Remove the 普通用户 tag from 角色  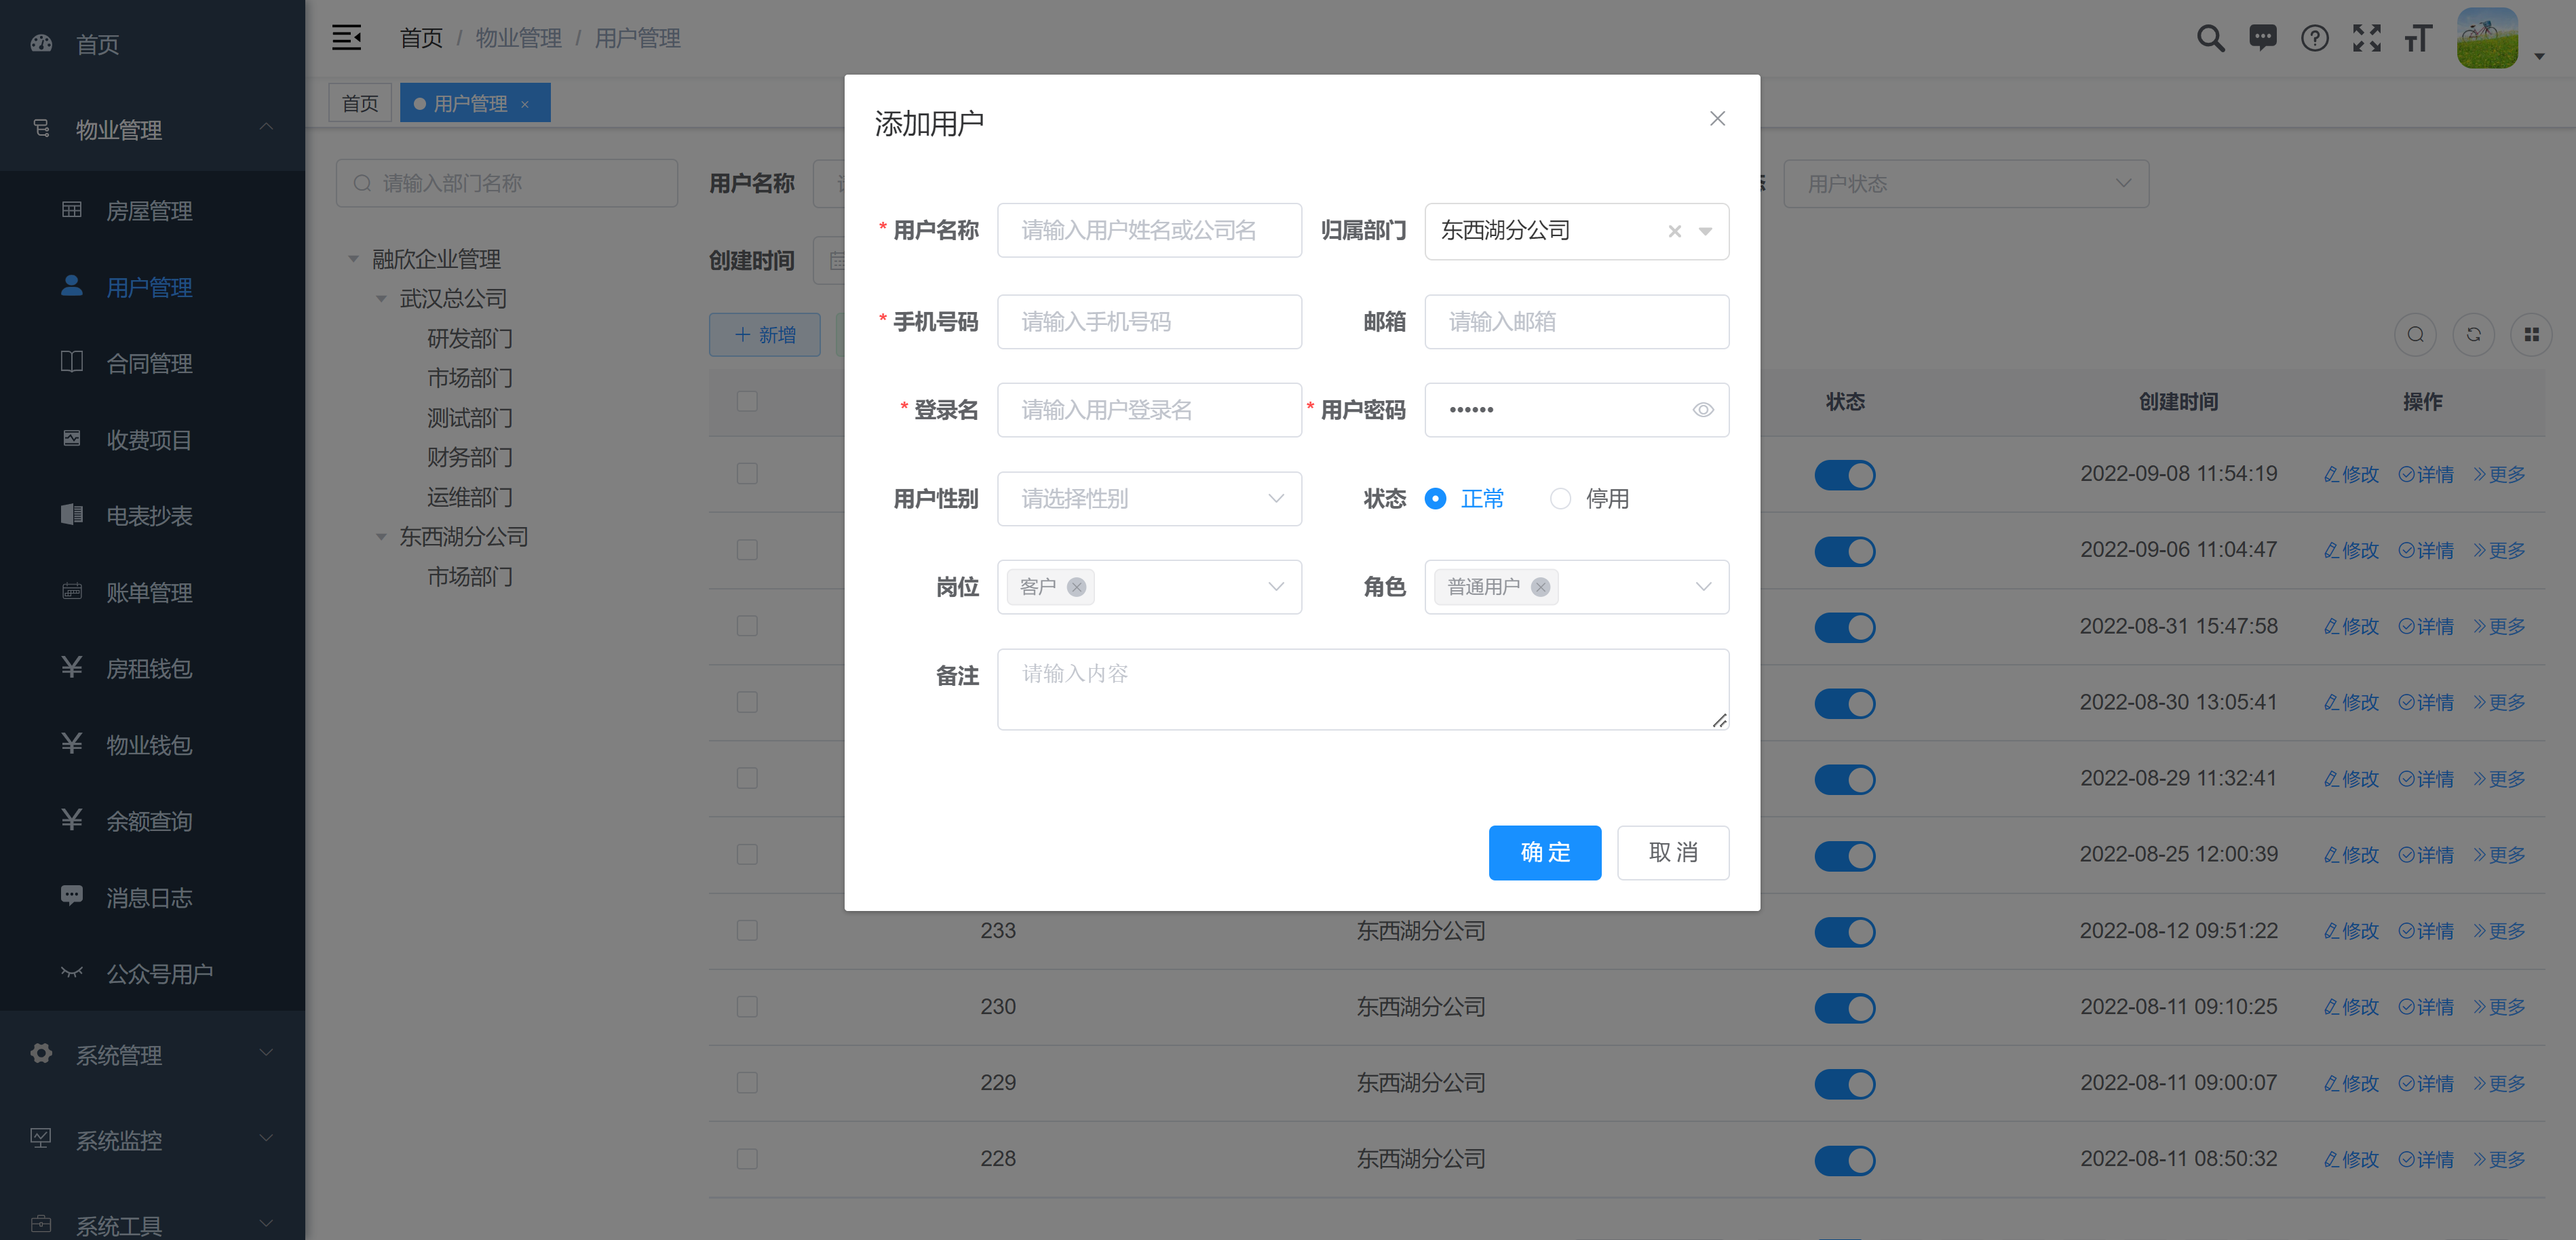[x=1541, y=587]
